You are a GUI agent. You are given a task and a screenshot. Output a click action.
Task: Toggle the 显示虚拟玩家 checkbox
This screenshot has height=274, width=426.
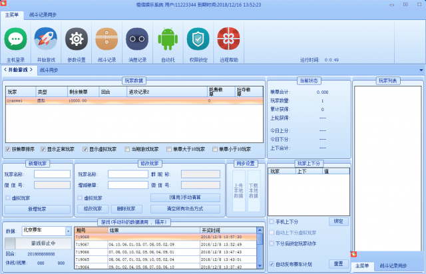pyautogui.click(x=85, y=149)
